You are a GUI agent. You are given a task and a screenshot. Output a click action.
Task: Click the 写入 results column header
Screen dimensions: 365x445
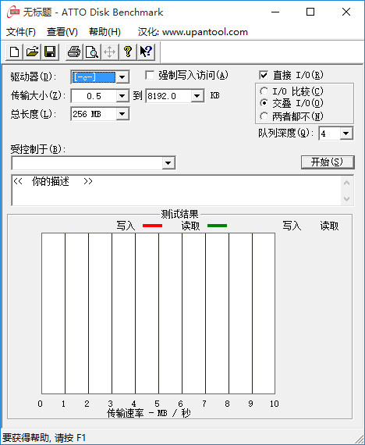292,226
